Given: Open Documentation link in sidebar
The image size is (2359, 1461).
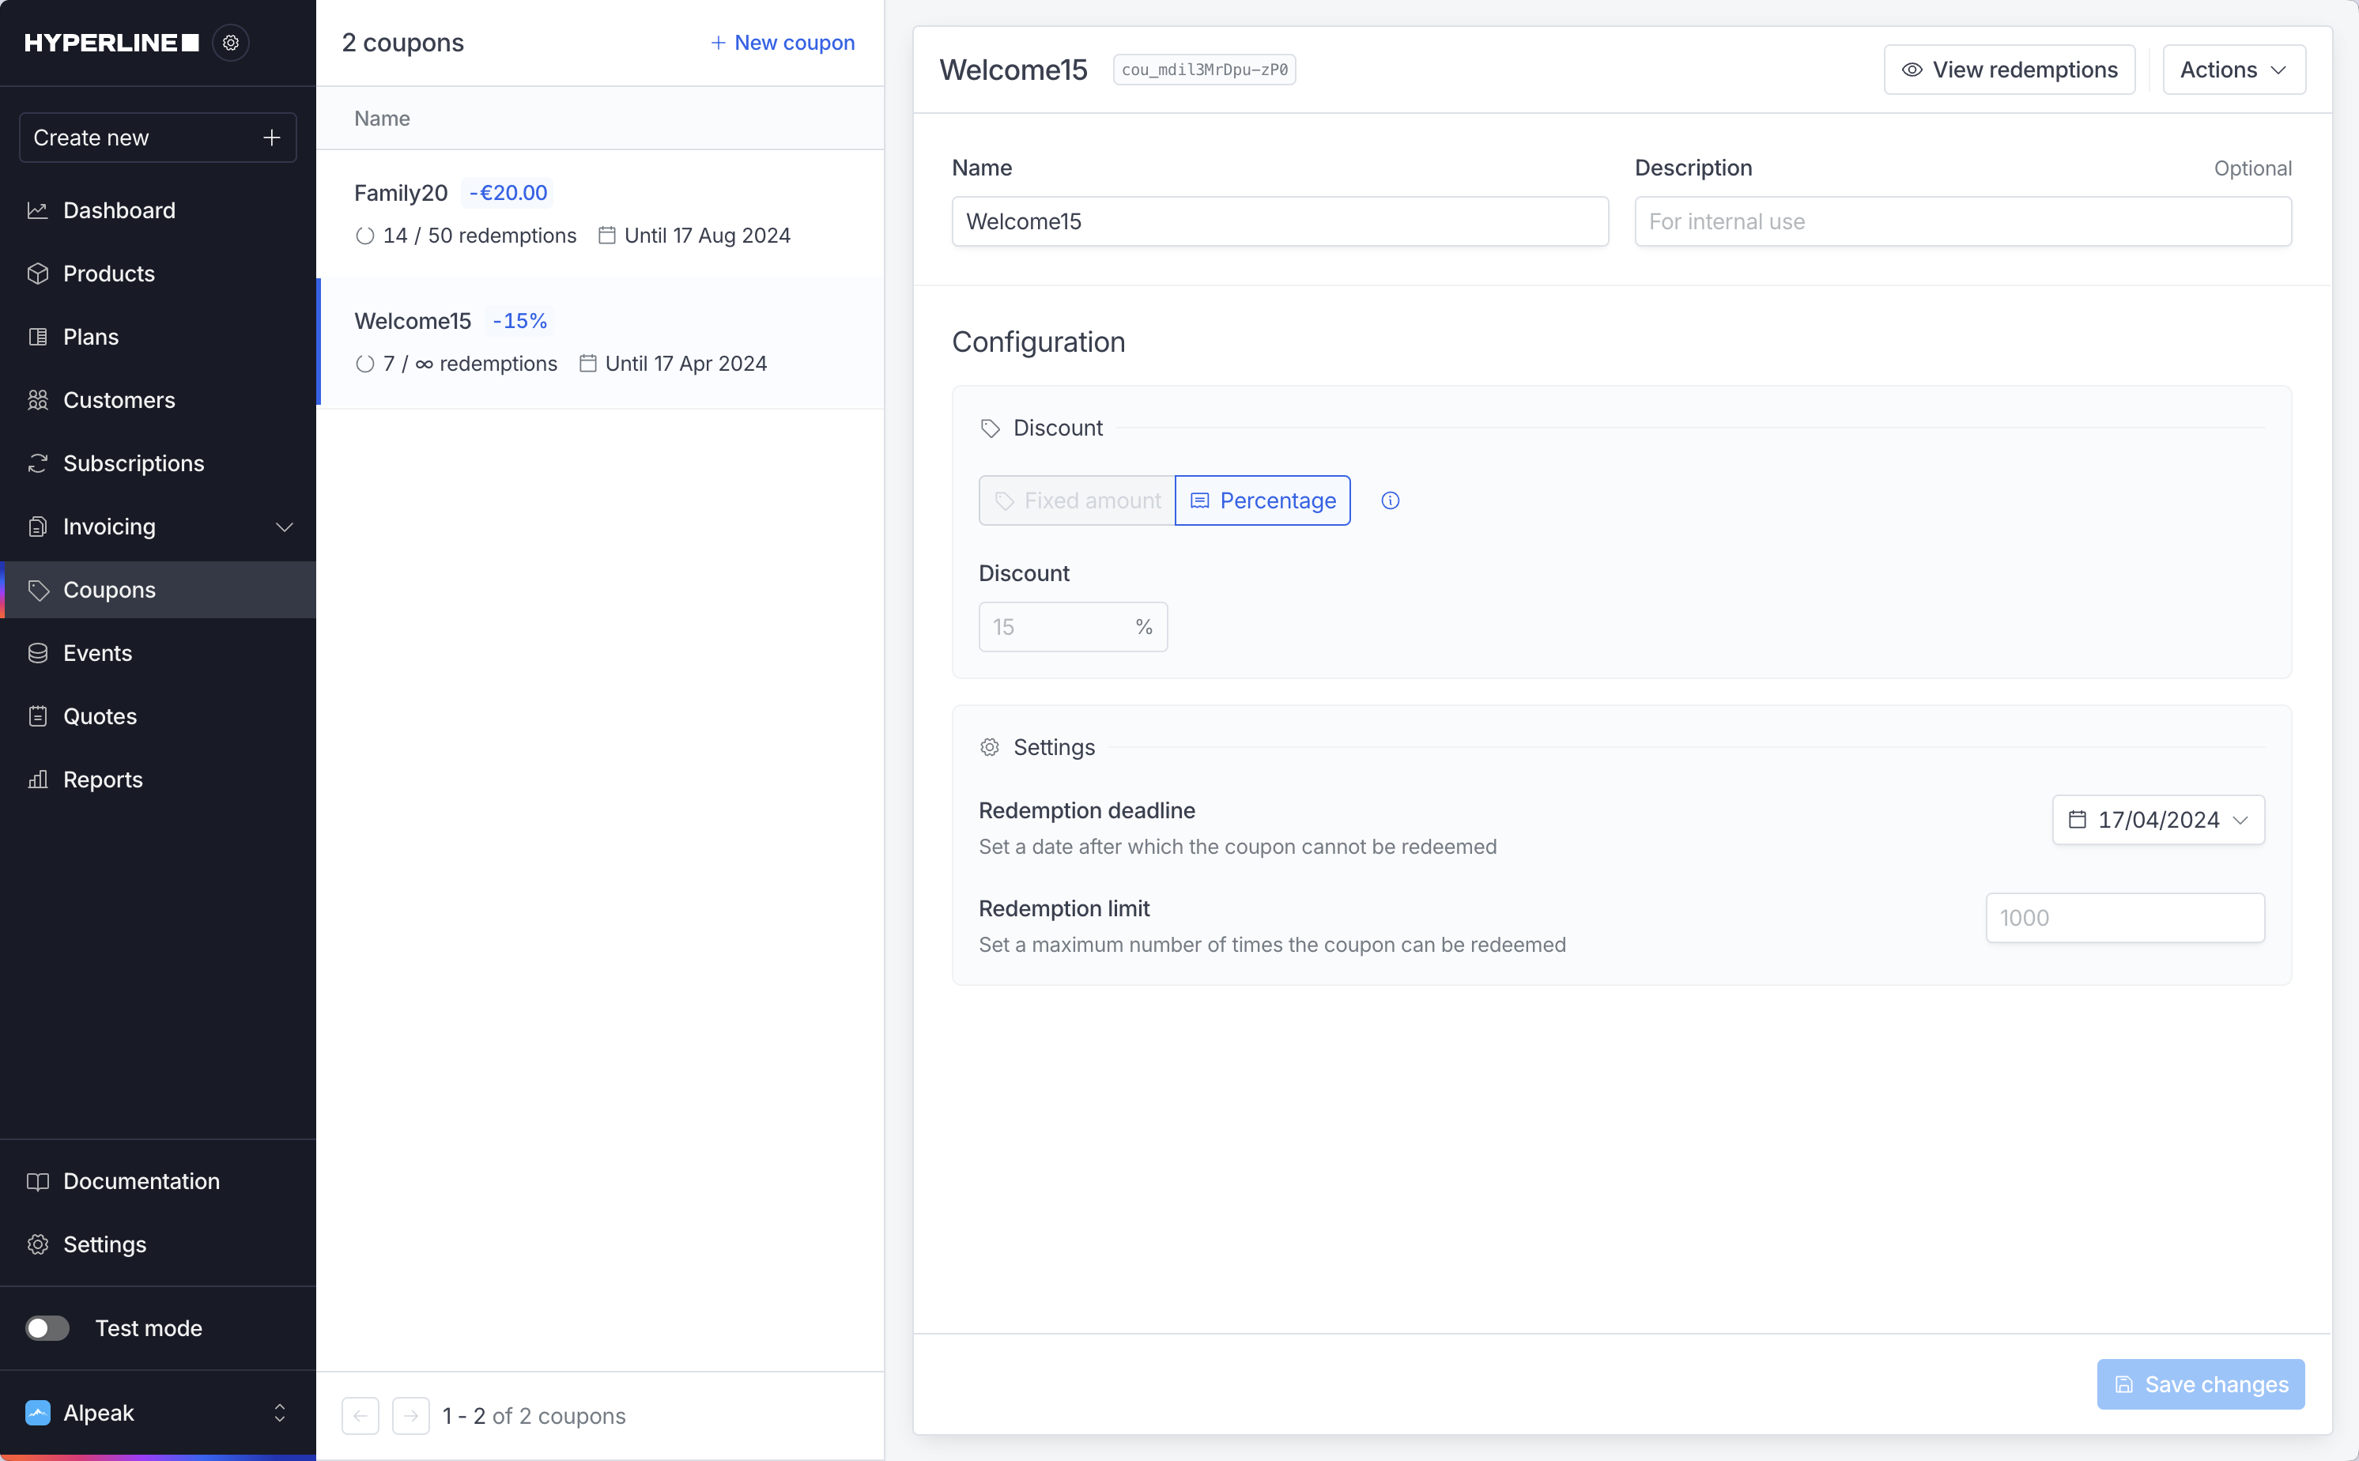Looking at the screenshot, I should [x=157, y=1181].
